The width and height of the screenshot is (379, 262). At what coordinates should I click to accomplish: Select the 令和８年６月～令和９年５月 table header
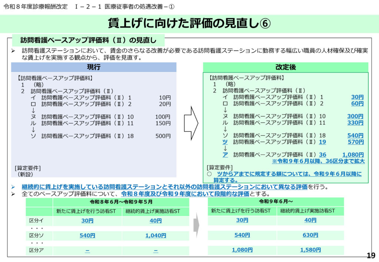[121, 202]
